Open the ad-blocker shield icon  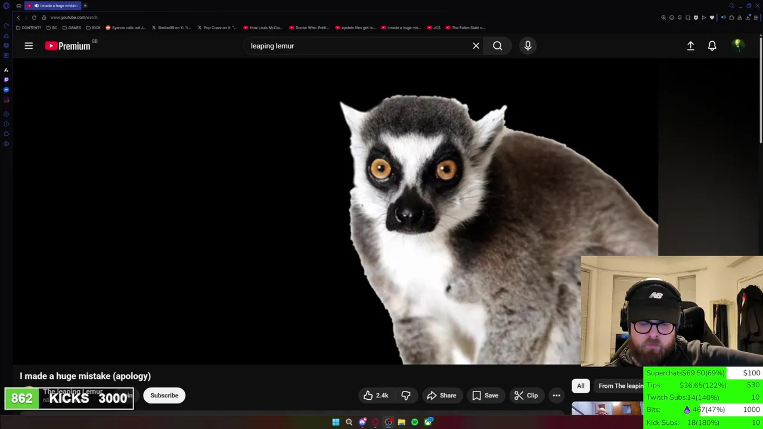coord(696,17)
